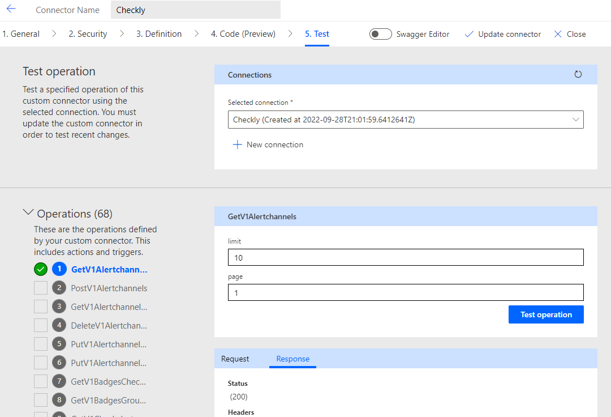Screen dimensions: 611x417
Task: Select the GetV1Alertchann... operation
Action: point(109,270)
